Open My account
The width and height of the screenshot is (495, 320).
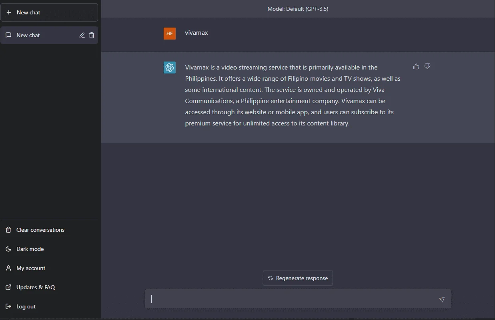click(x=49, y=268)
